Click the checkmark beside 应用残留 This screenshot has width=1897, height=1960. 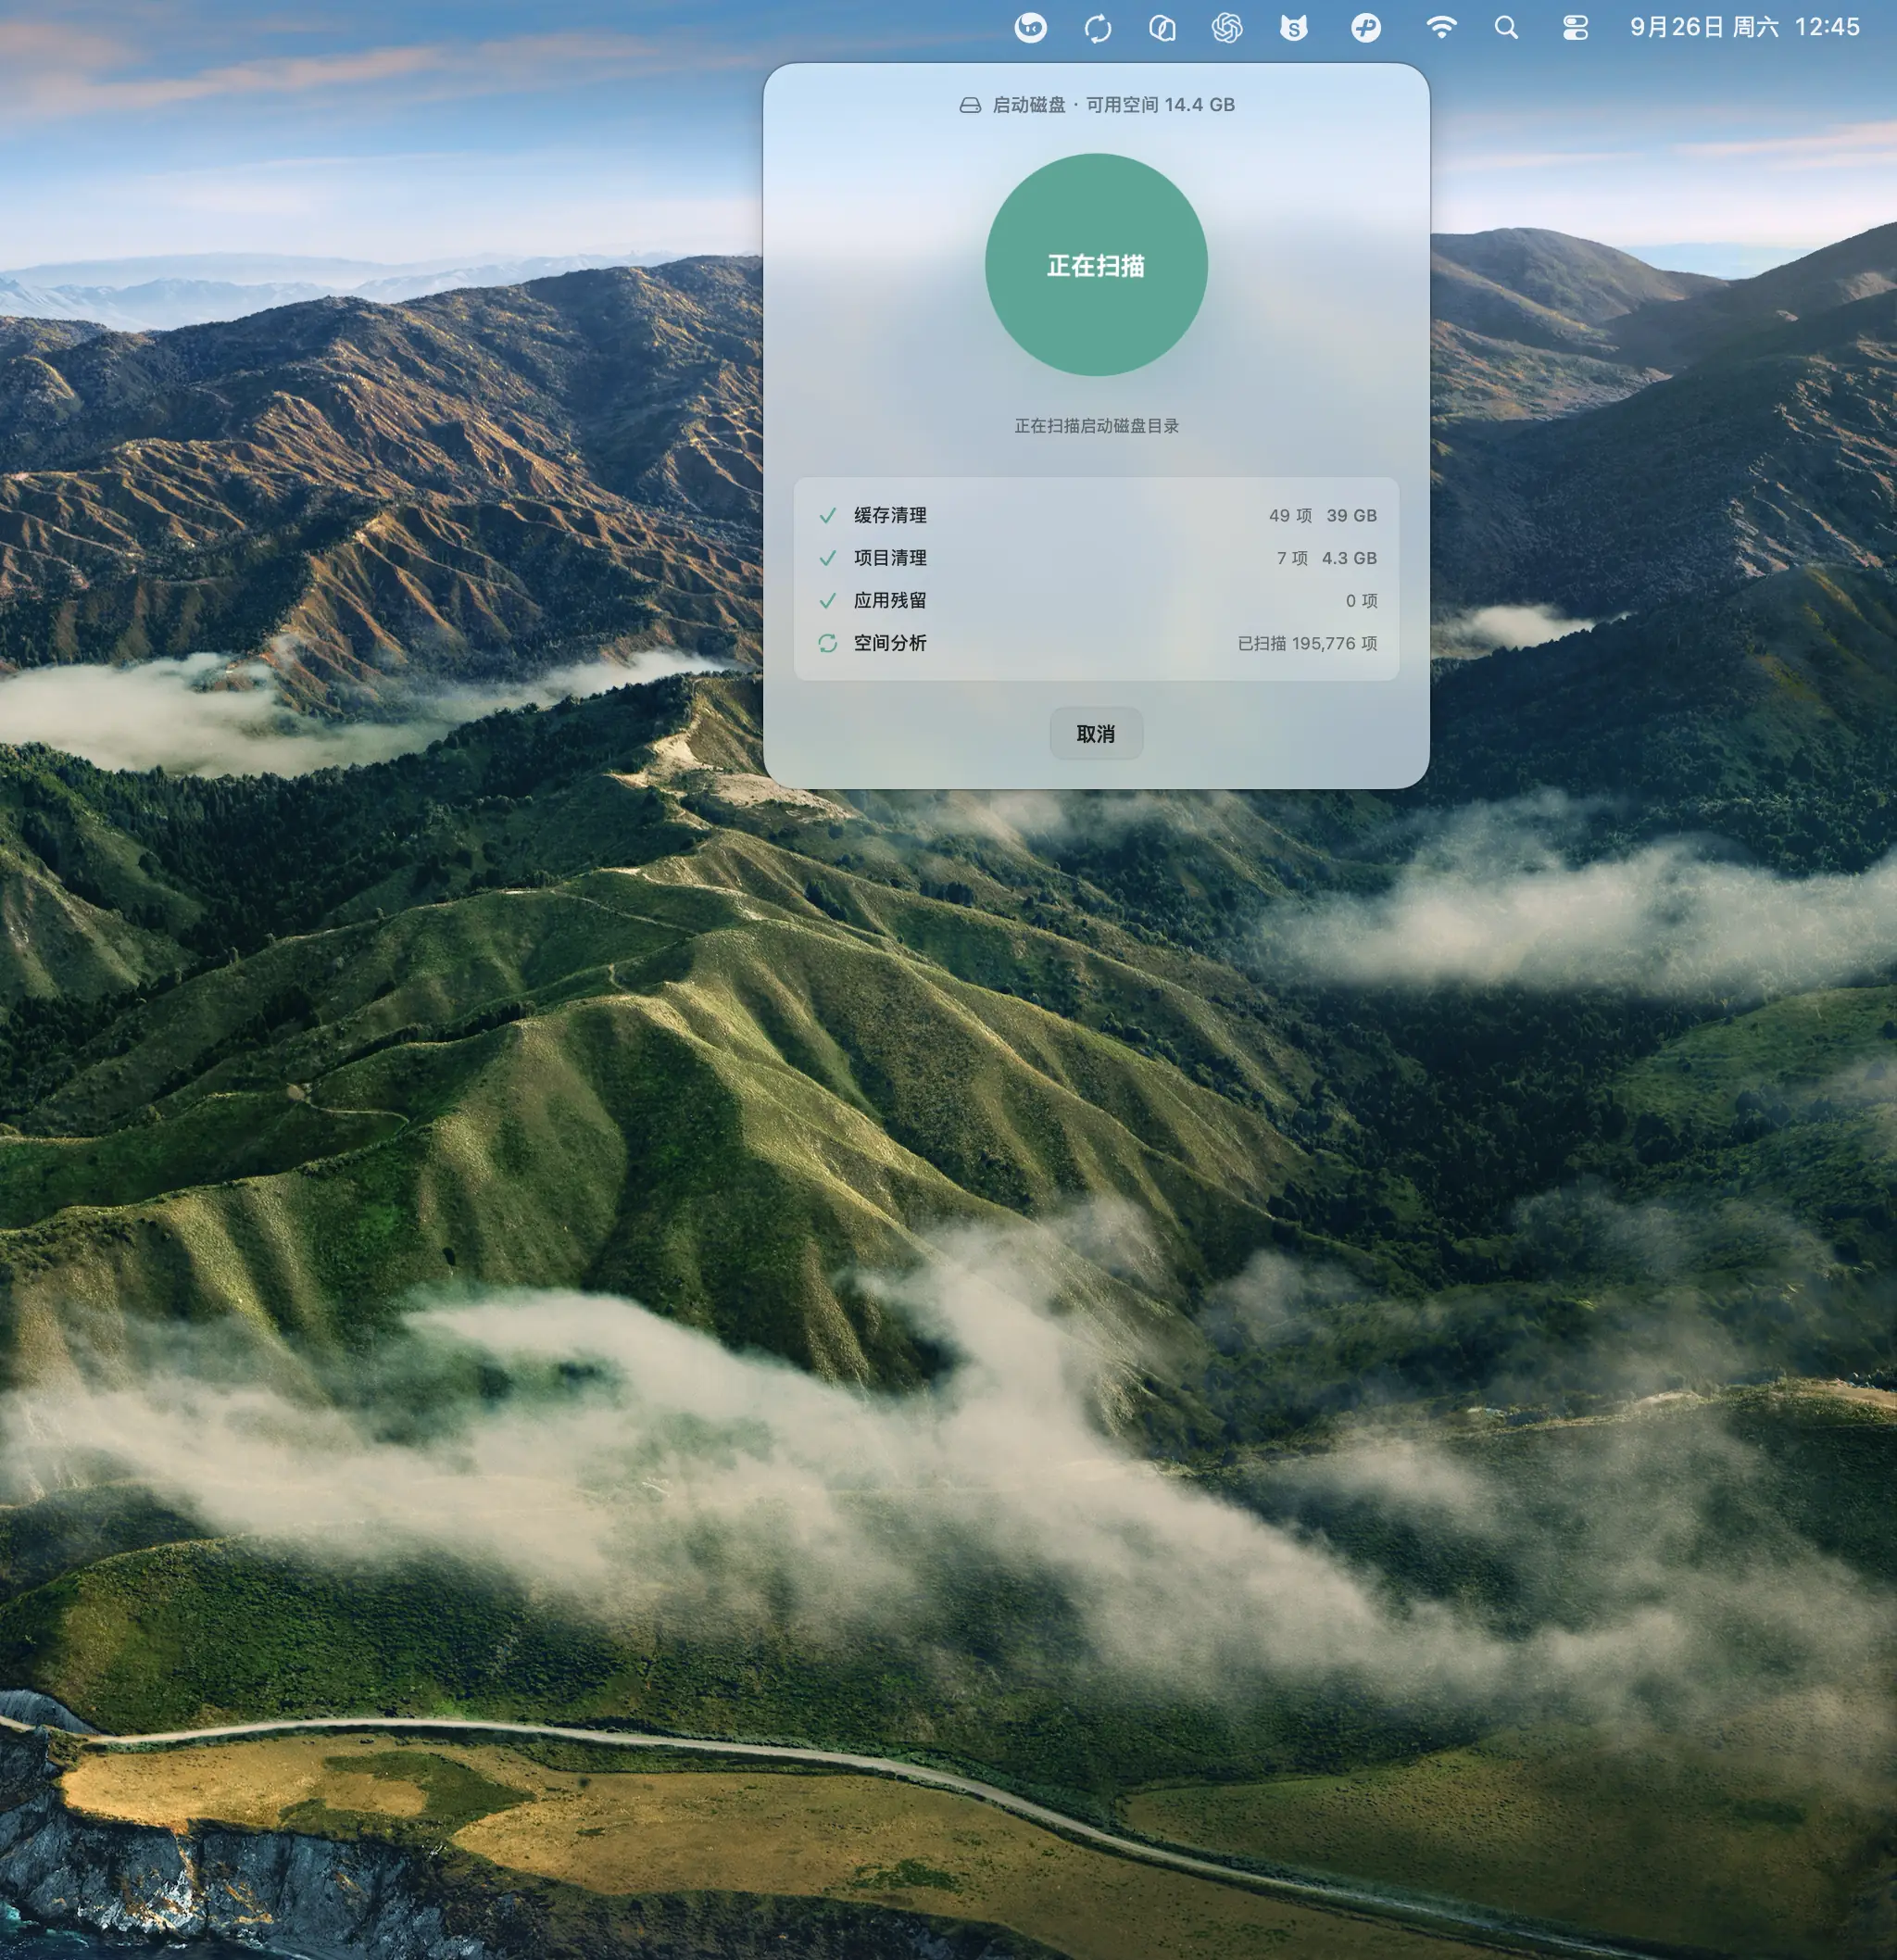827,601
